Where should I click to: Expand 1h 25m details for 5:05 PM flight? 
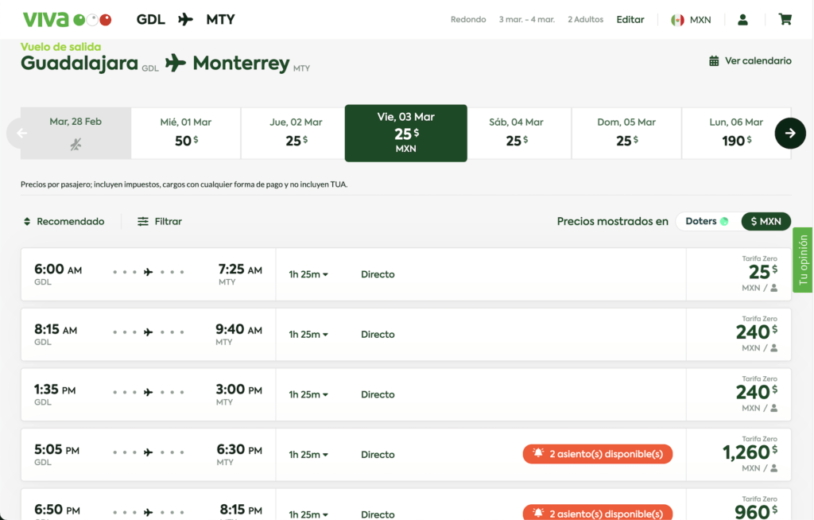[308, 455]
